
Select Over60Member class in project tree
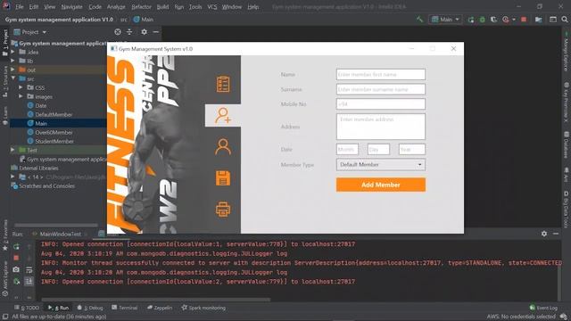point(54,133)
